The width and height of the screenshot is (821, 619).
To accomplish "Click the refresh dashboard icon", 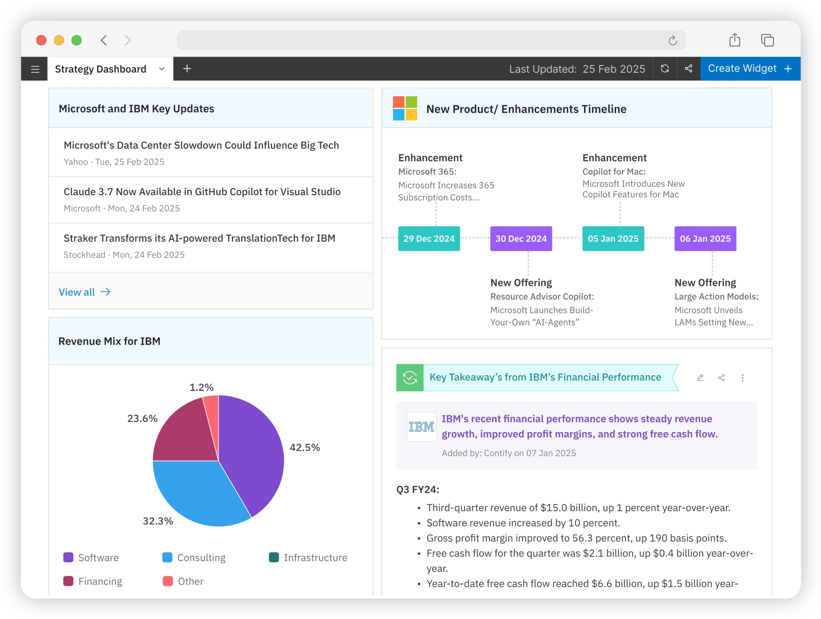I will point(665,69).
